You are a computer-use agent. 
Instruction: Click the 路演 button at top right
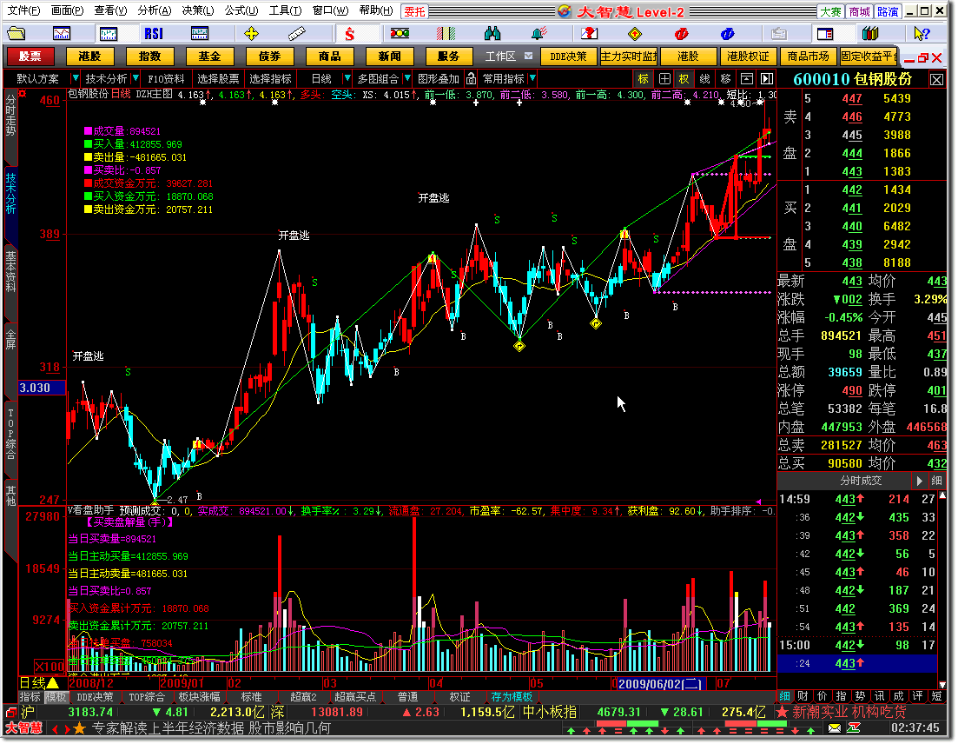click(x=888, y=11)
